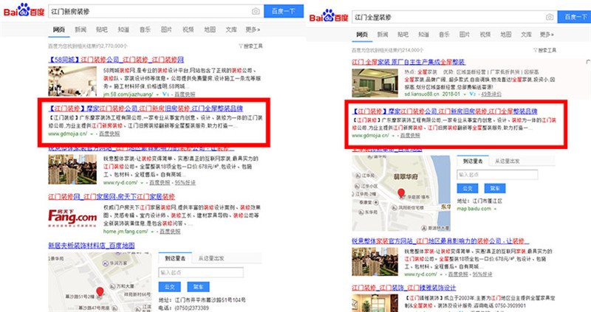Select 从这里出发 tab under 新居夹板装饰材料店 map
Image resolution: width=591 pixels, height=312 pixels.
211,258
